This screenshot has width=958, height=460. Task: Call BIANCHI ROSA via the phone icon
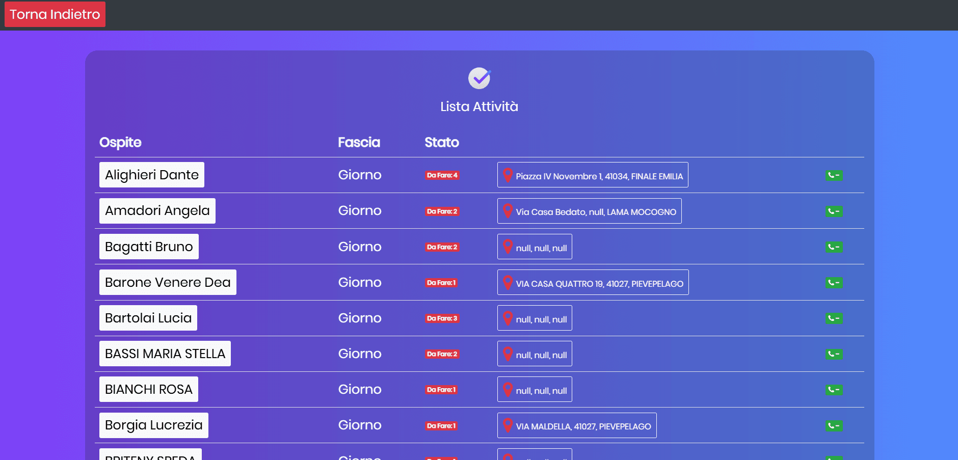point(833,390)
